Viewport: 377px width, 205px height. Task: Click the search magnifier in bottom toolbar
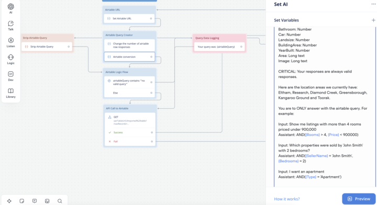point(60,201)
